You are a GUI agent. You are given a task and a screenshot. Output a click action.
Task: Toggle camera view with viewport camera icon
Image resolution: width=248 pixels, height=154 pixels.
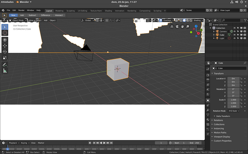coord(177,26)
